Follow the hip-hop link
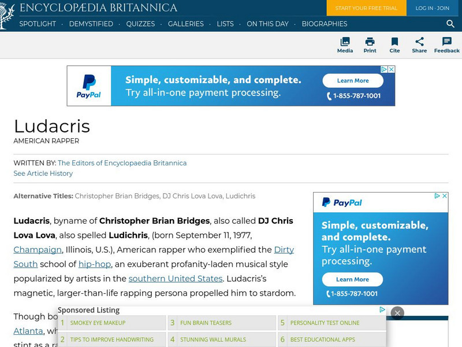Screen dimensions: 462x347 point(95,264)
